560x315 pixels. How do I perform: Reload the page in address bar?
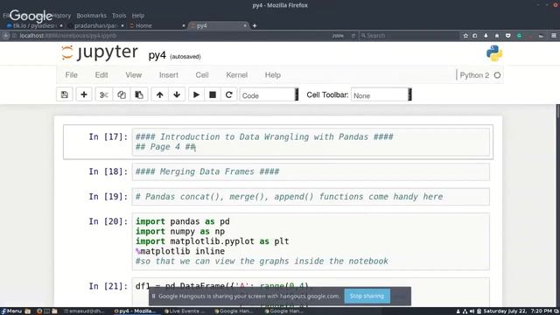[x=353, y=36]
